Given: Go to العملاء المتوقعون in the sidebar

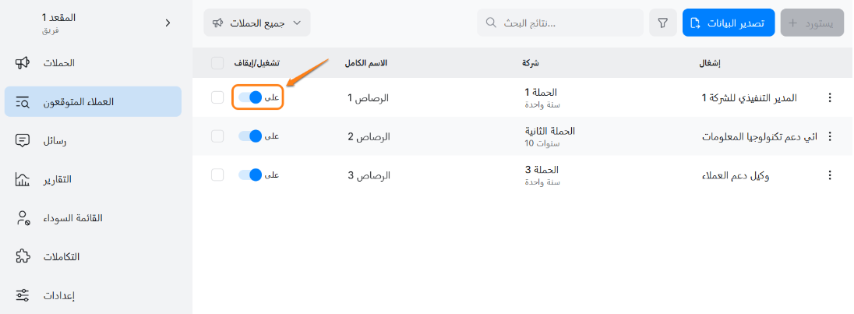Looking at the screenshot, I should coord(93,102).
